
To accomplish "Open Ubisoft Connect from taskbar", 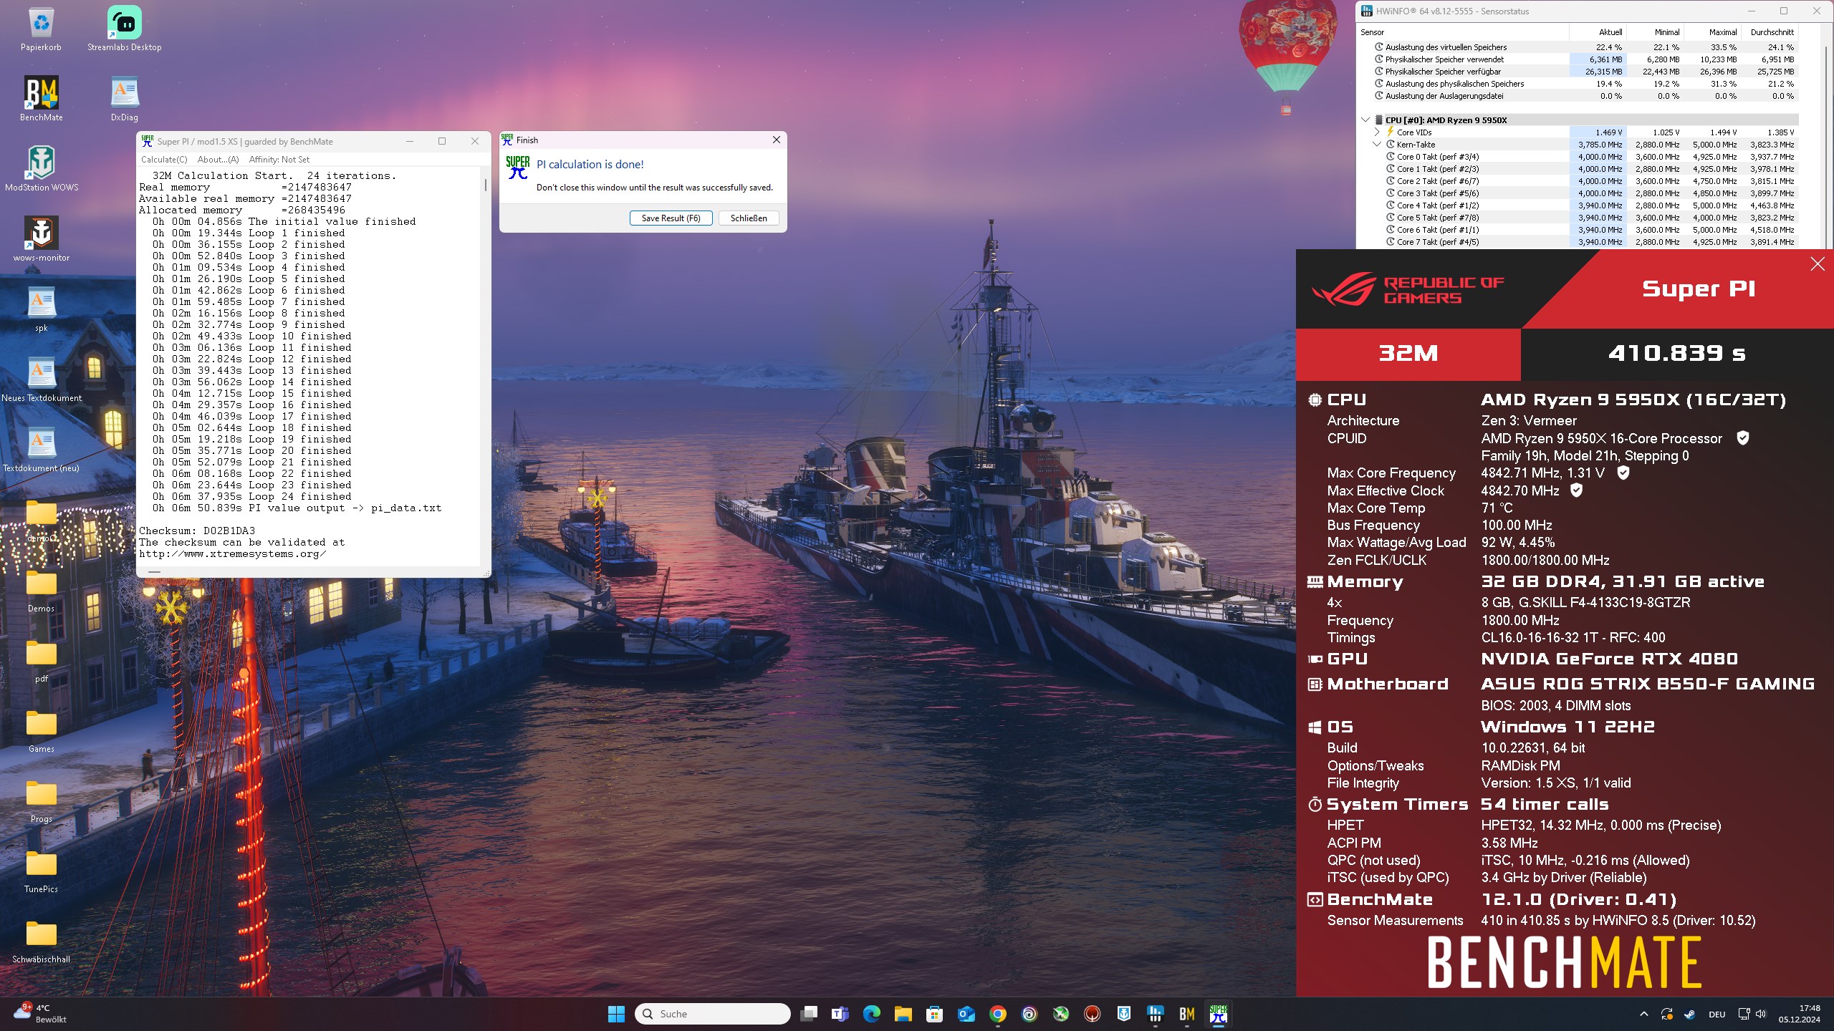I will 1029,1014.
